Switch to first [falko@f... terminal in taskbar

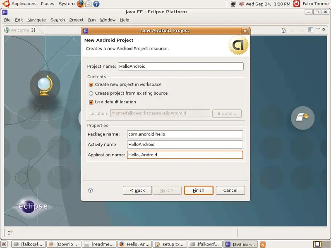pos(28,244)
